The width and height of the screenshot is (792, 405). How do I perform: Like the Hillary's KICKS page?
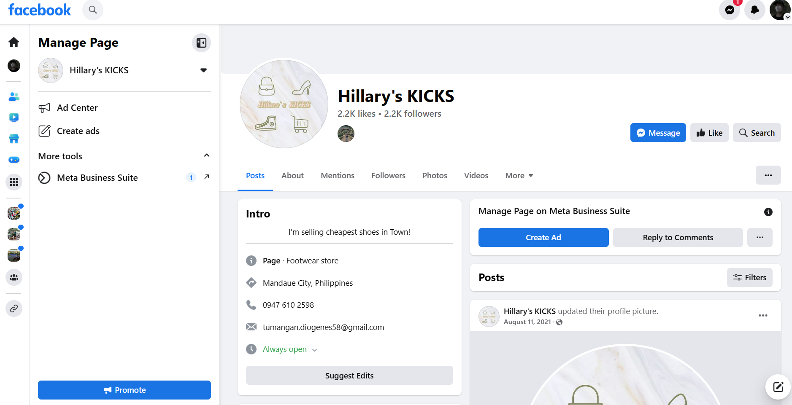tap(709, 133)
